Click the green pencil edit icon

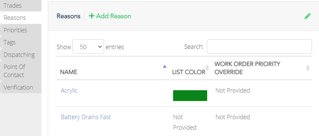(307, 16)
